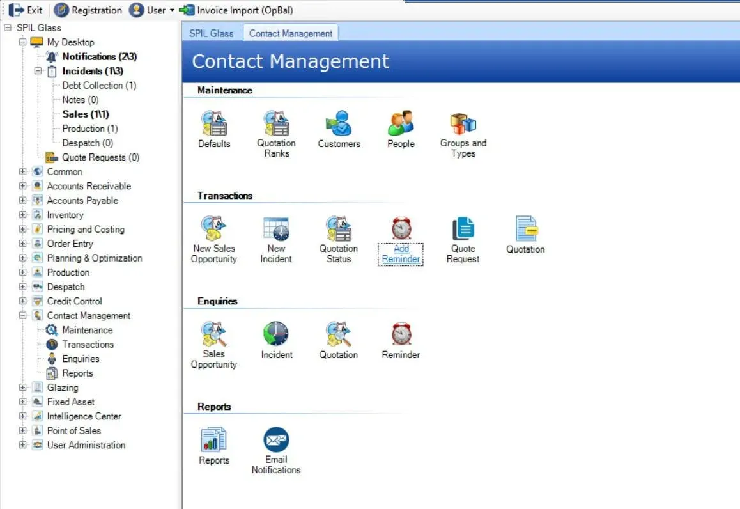Select Despatch (0) under Incidents
This screenshot has width=740, height=509.
[88, 143]
